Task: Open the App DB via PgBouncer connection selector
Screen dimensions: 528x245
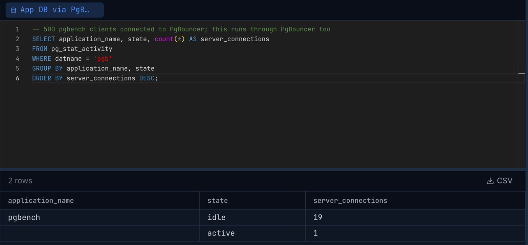Action: (x=54, y=10)
